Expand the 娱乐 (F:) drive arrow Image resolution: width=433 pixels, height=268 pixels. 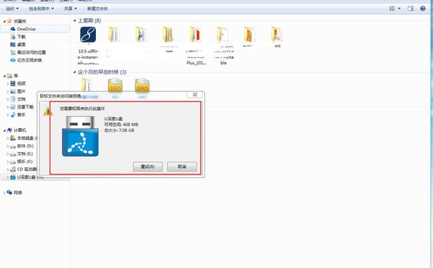coord(8,161)
